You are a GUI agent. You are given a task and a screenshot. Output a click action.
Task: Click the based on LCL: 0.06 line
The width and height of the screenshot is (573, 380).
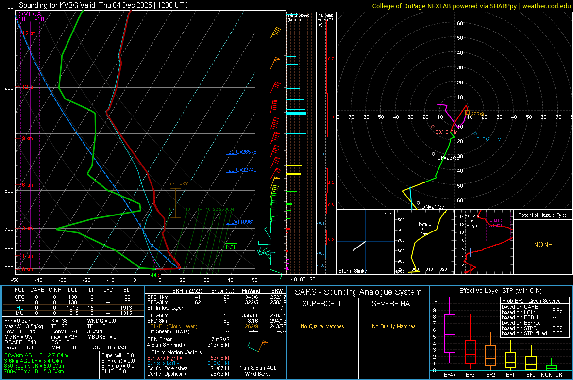pyautogui.click(x=532, y=312)
